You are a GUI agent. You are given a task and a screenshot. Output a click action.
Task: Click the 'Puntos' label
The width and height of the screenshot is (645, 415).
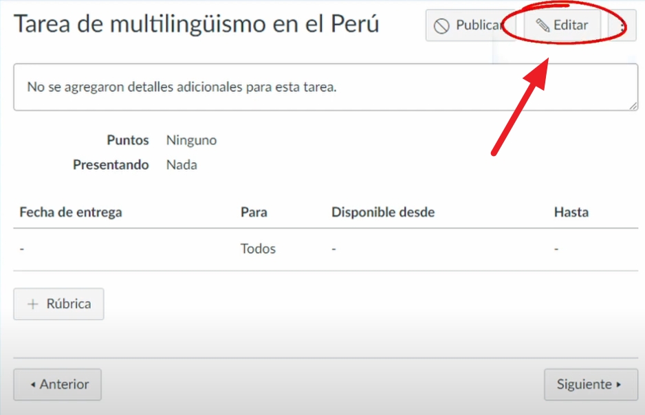[x=127, y=140]
